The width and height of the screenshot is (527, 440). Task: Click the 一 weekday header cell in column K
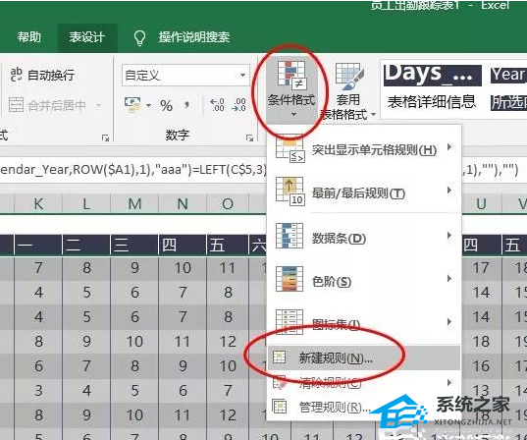coord(38,245)
